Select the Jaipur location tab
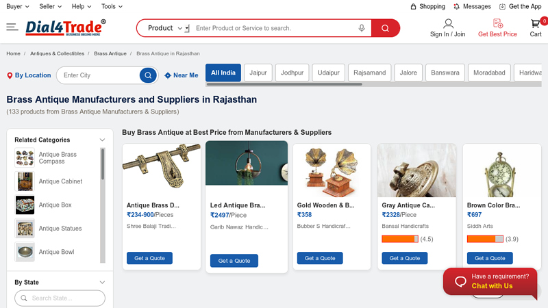 258,73
